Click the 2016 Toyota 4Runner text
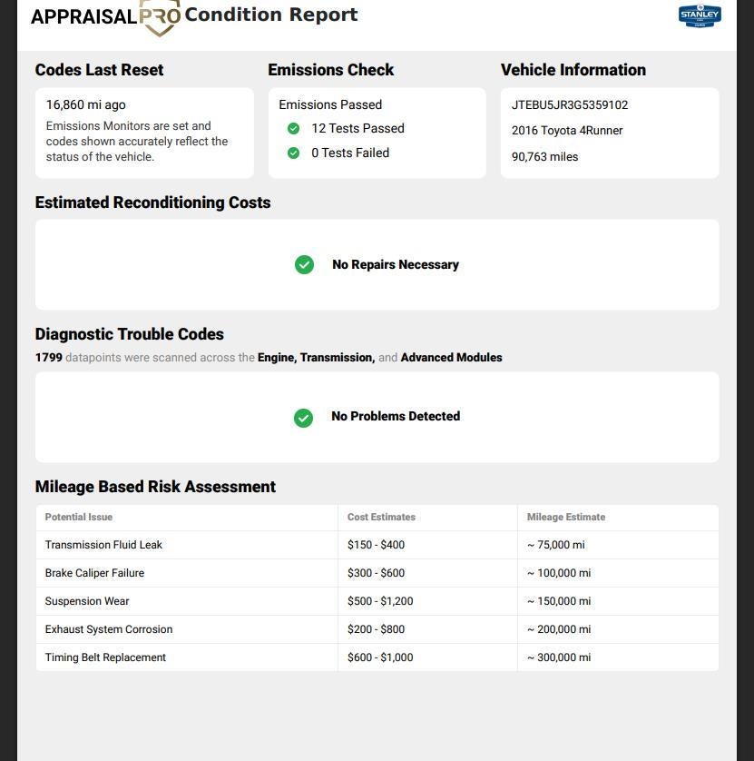 point(567,131)
